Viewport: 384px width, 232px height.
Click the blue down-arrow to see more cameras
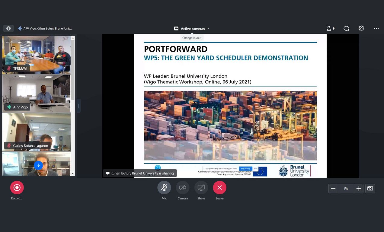click(38, 165)
